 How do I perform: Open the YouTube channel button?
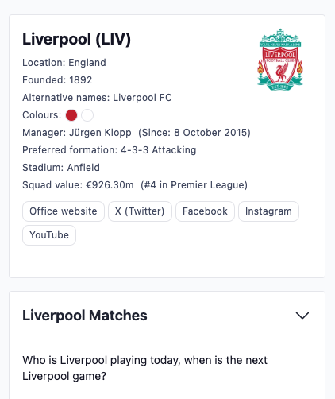pos(49,235)
